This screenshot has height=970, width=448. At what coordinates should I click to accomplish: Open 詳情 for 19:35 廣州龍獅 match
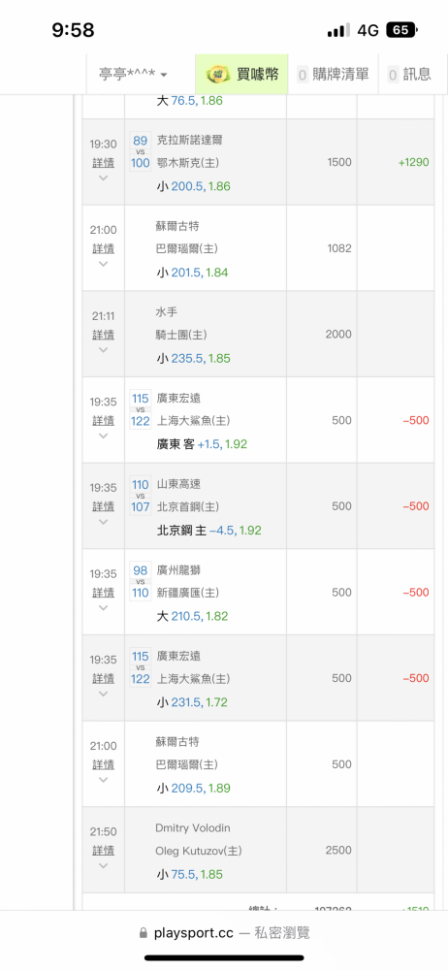(104, 592)
